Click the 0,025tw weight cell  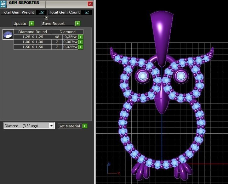click(70, 47)
